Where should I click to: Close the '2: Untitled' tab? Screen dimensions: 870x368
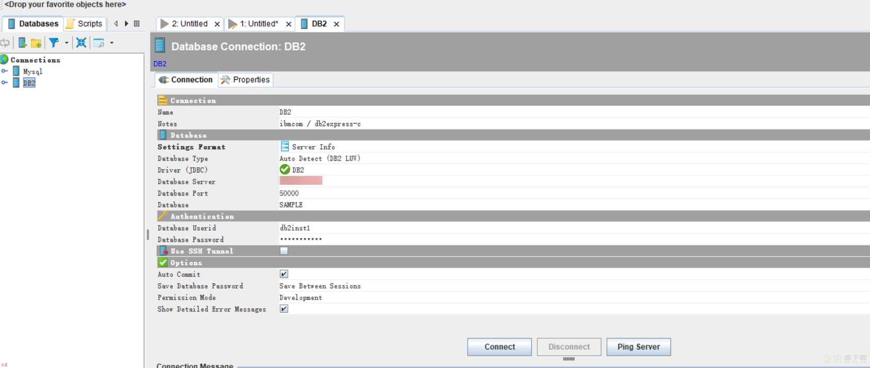tap(217, 24)
